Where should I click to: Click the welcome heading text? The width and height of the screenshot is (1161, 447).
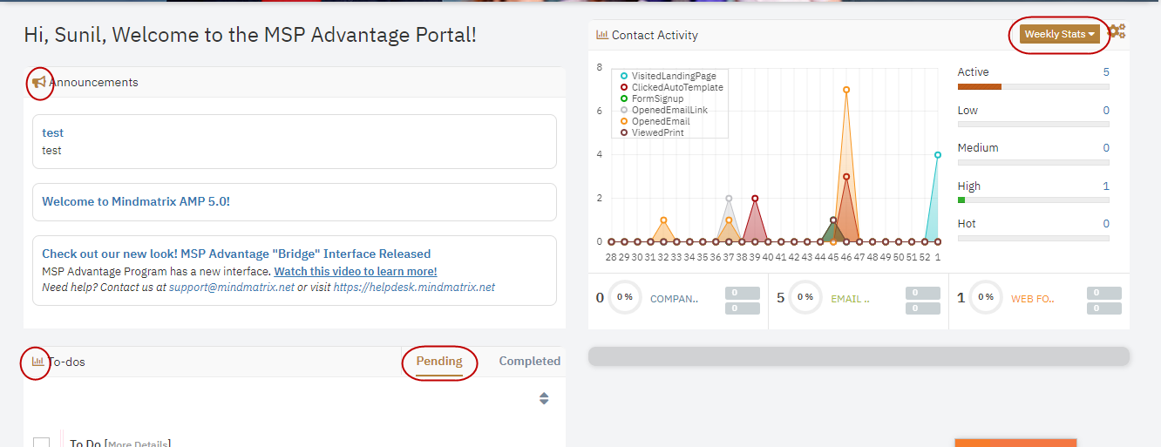pyautogui.click(x=250, y=36)
